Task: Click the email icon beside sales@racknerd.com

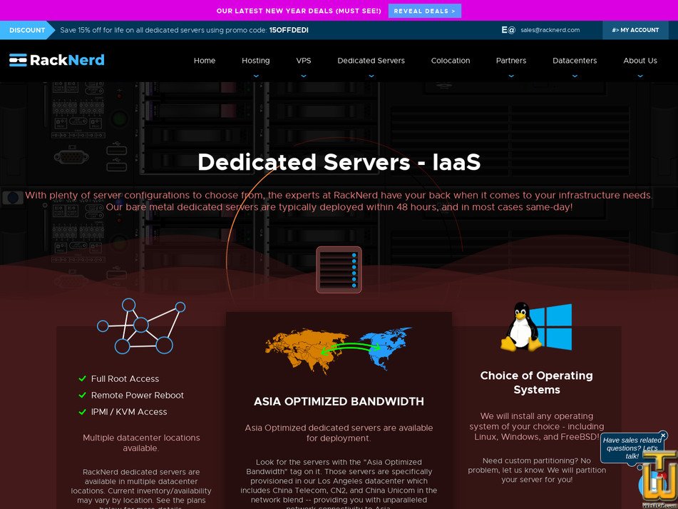Action: pos(509,30)
